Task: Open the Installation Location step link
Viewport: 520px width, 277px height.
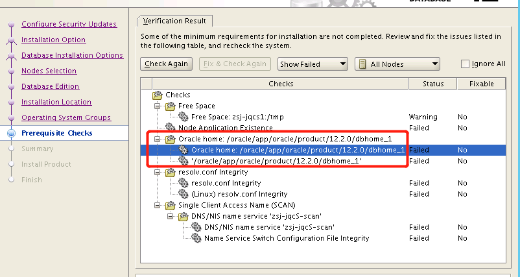Action: click(x=56, y=102)
